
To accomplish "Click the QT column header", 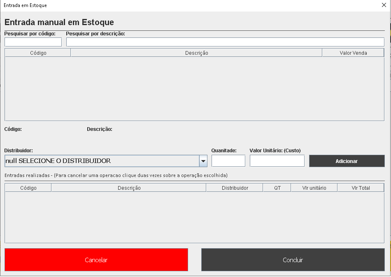I will 277,188.
